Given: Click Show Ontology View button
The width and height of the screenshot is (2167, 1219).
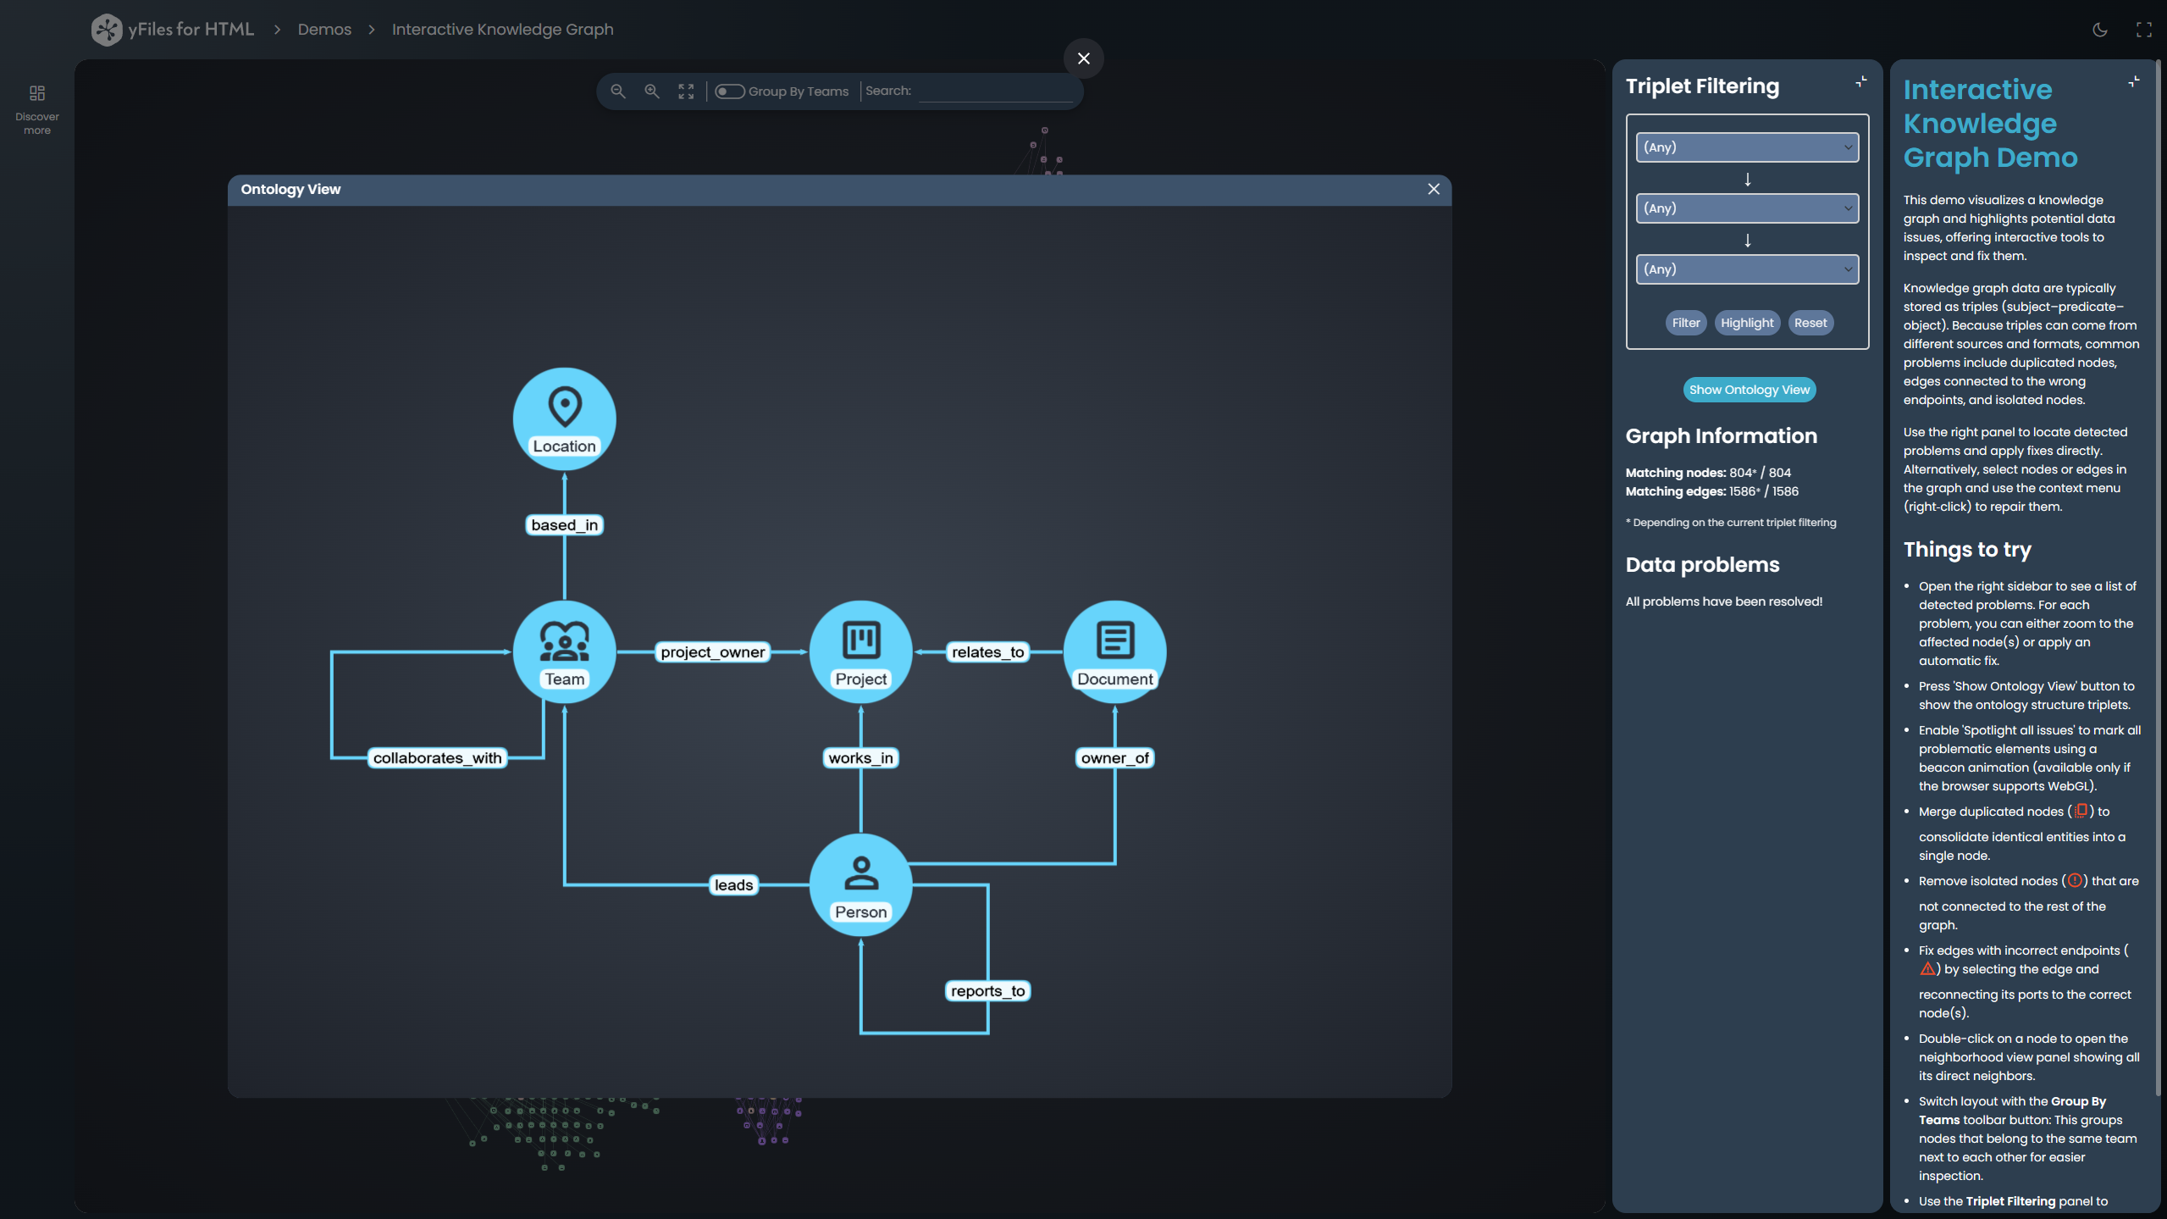Looking at the screenshot, I should point(1749,390).
